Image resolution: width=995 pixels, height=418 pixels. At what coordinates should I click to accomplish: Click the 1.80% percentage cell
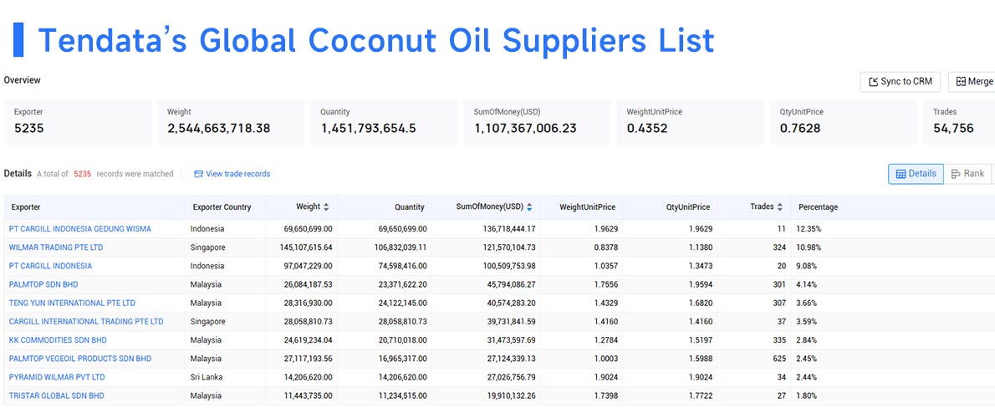(x=808, y=395)
